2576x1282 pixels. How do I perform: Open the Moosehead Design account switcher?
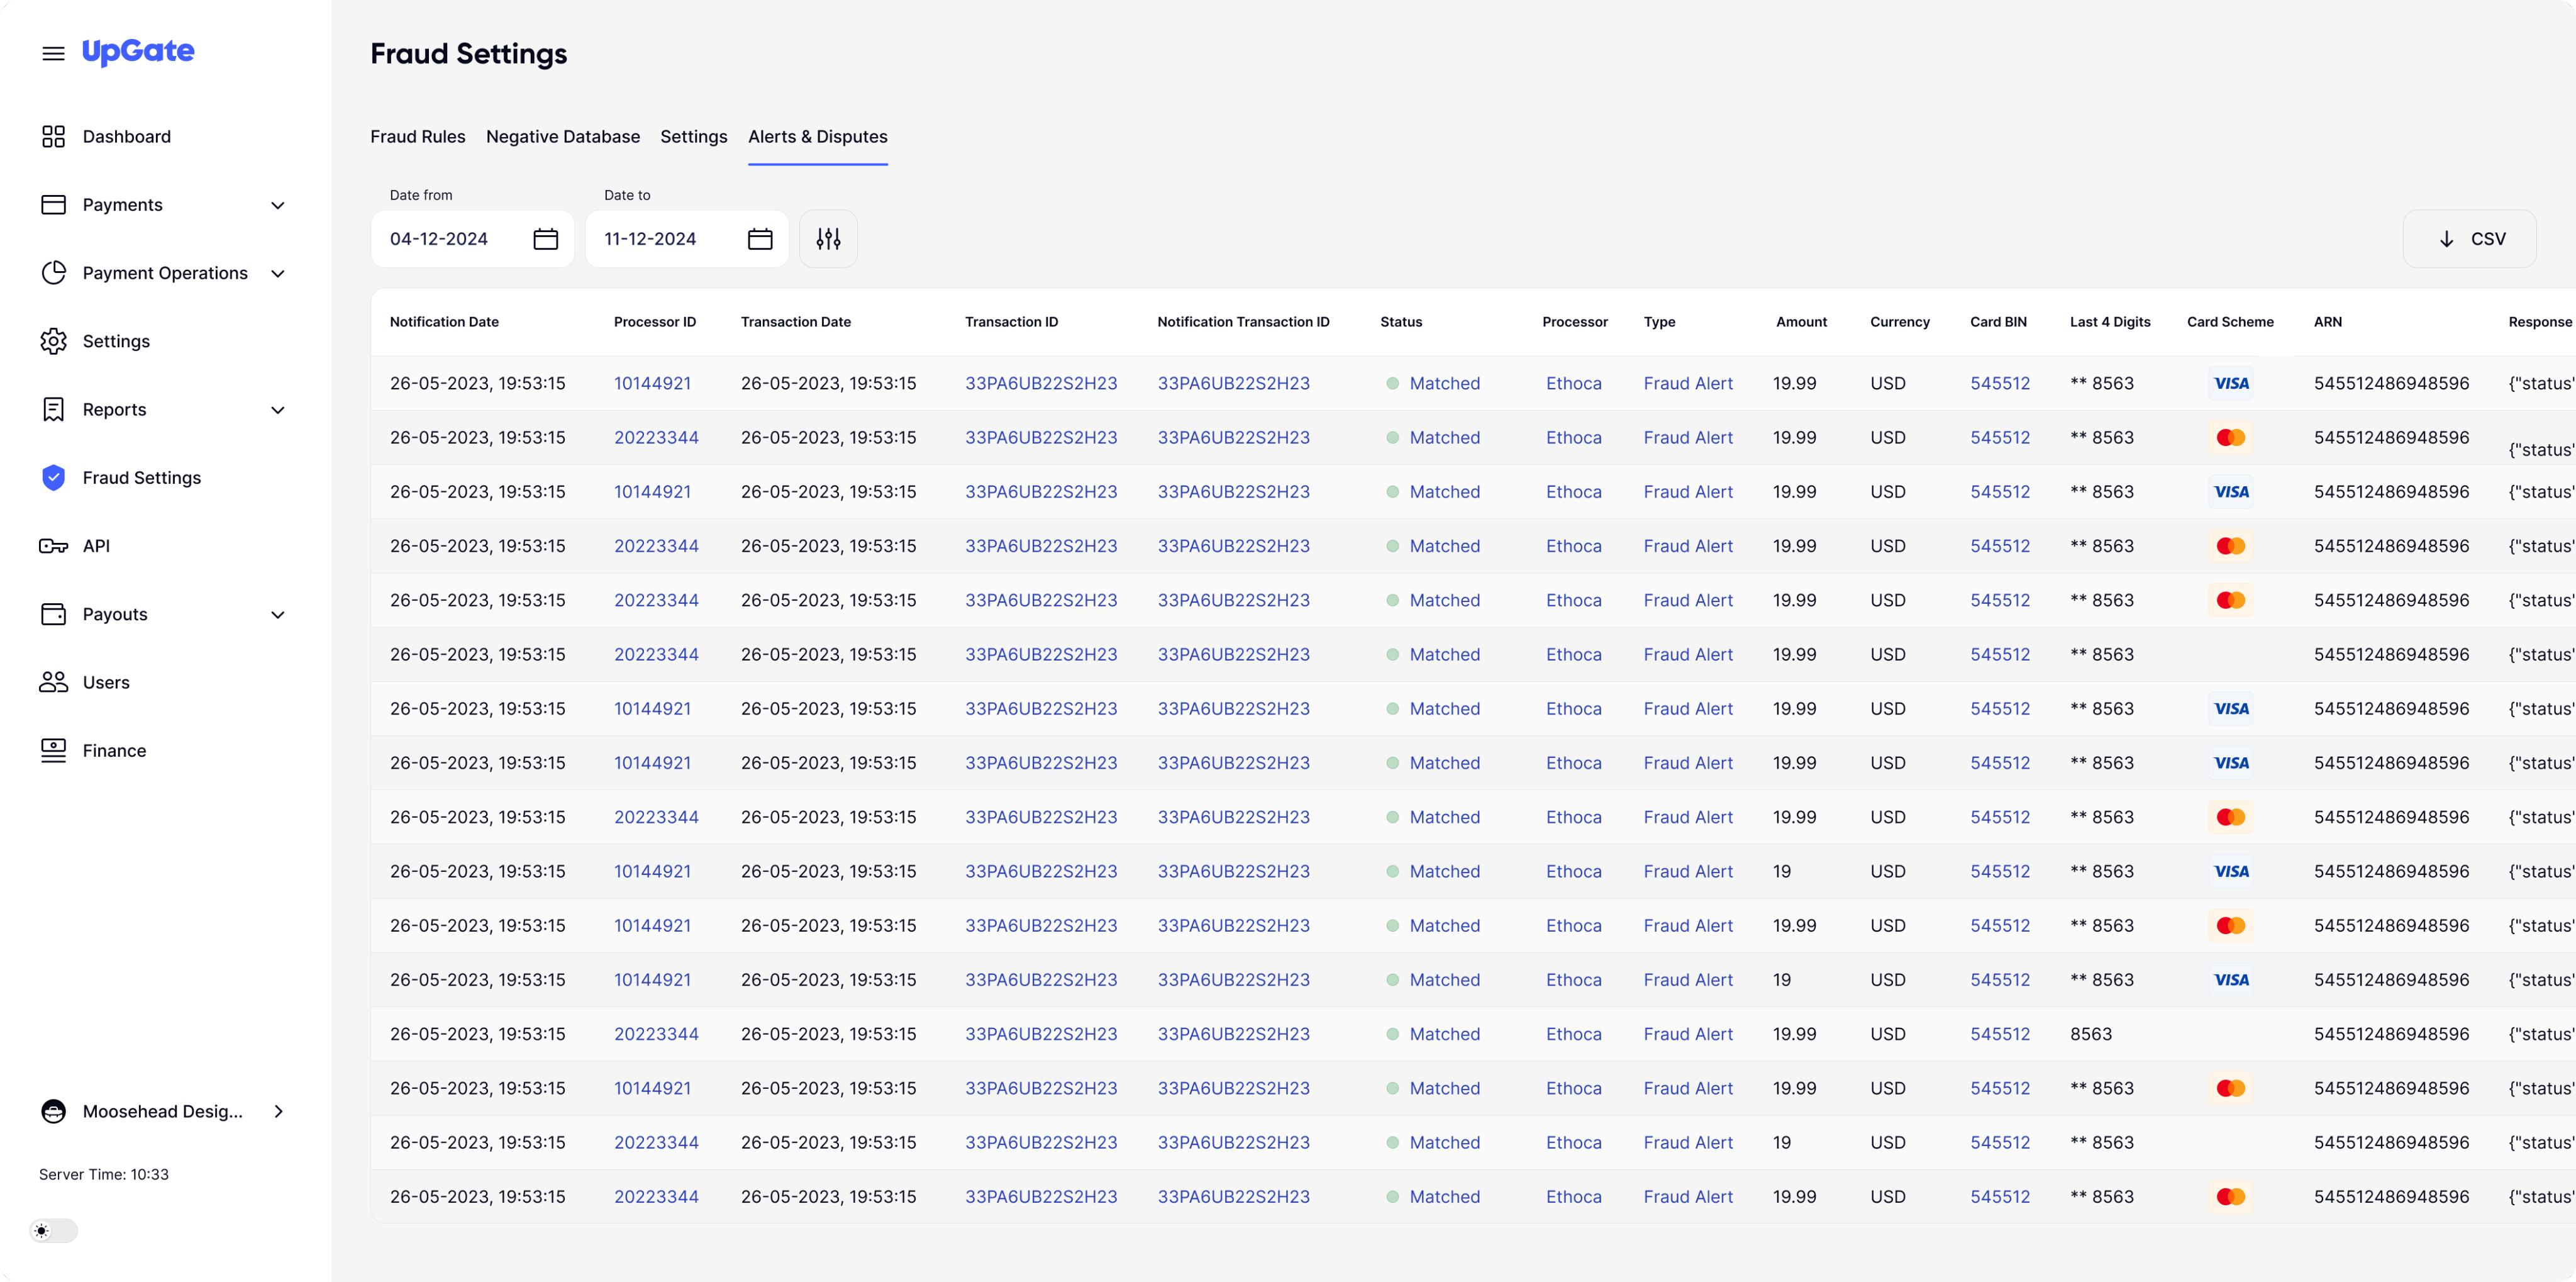point(163,1111)
